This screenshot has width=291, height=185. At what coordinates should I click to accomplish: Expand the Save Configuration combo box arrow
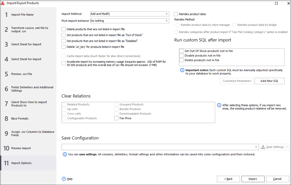tap(256, 147)
